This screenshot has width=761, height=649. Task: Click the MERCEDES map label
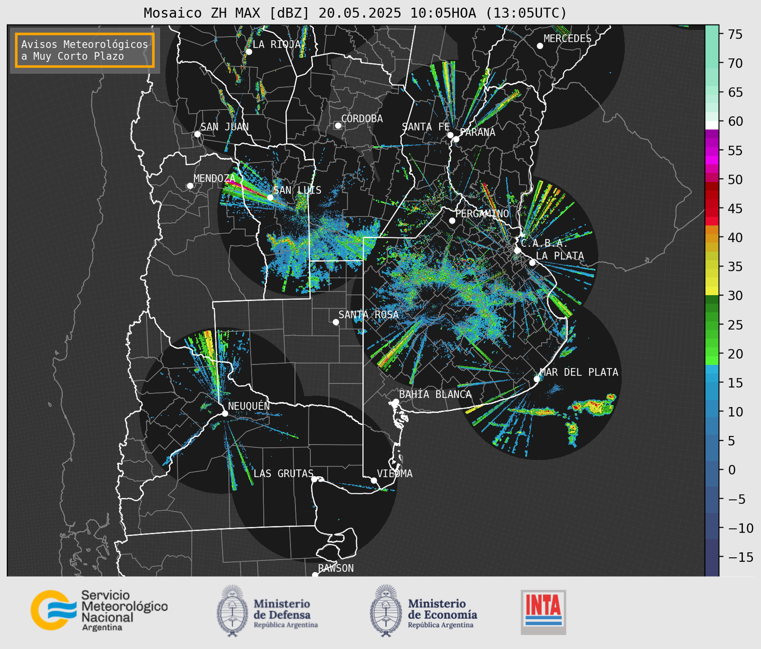[567, 39]
